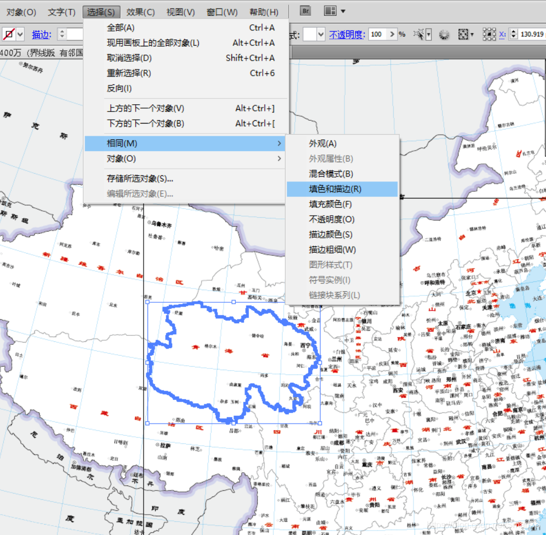Click the top-center selection handle of Qinghai outline
The width and height of the screenshot is (546, 535).
(234, 302)
